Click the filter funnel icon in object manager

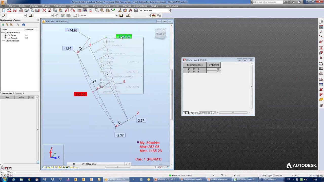pyautogui.click(x=7, y=25)
